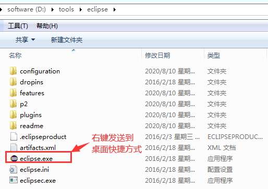Select the readme folder name
The height and width of the screenshot is (189, 268).
click(x=31, y=126)
